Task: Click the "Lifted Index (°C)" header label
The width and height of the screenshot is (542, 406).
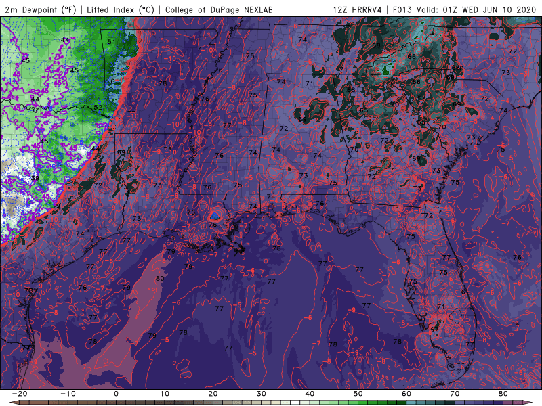Action: [x=121, y=10]
